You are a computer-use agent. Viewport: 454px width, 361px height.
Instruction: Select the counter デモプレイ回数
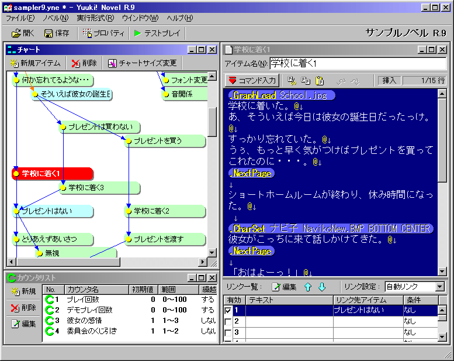130,310
